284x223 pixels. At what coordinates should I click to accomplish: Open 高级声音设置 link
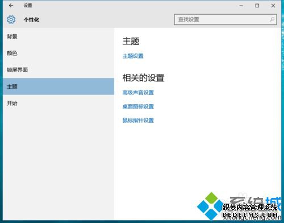click(x=138, y=93)
